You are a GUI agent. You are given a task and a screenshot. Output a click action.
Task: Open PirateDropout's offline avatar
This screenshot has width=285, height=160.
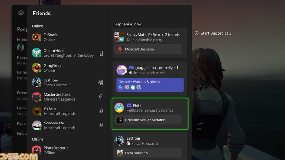coord(36,150)
